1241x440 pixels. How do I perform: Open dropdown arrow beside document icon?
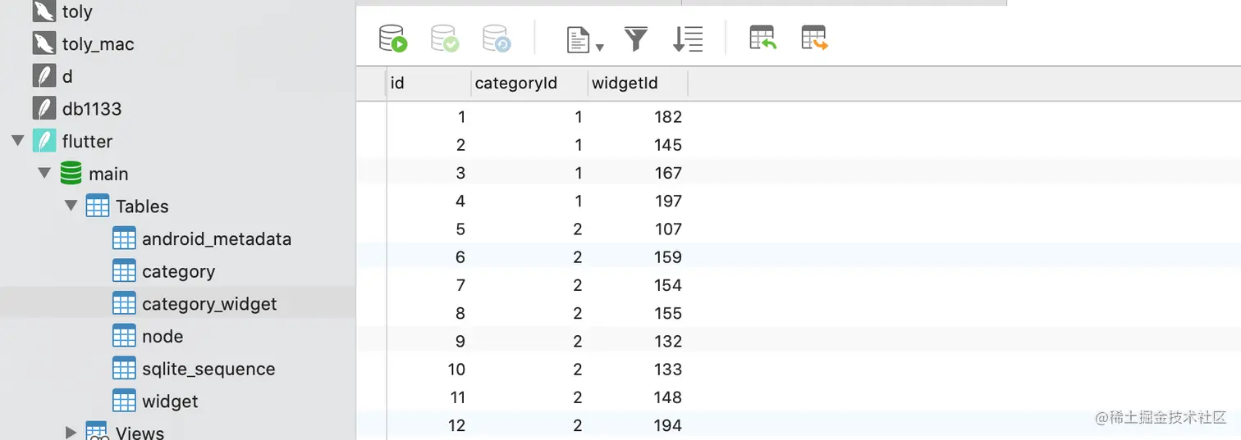pyautogui.click(x=600, y=48)
